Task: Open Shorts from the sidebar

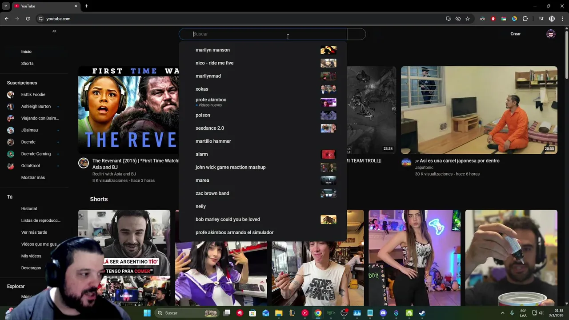Action: (x=27, y=64)
